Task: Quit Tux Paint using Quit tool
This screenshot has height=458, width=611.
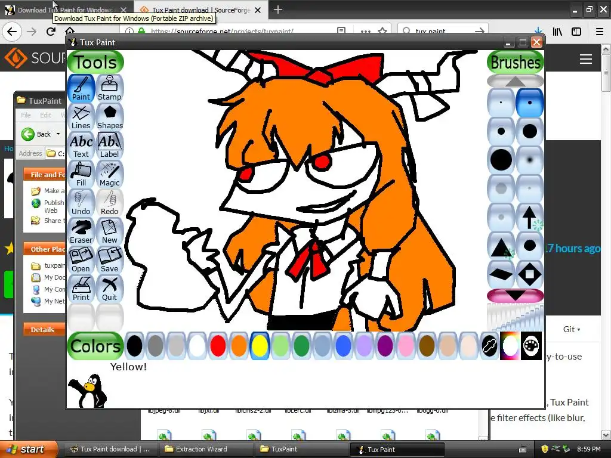Action: pyautogui.click(x=110, y=289)
